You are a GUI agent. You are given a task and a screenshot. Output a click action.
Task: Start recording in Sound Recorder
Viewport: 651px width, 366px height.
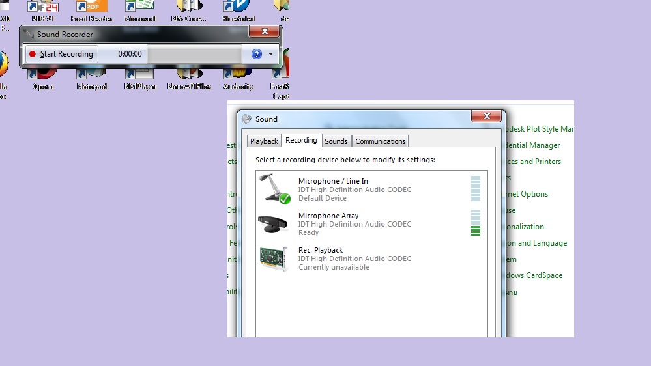click(x=61, y=54)
